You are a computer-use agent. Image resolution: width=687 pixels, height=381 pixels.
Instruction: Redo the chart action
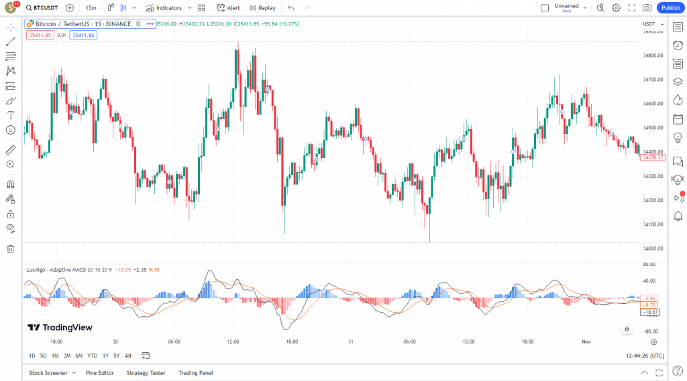306,8
